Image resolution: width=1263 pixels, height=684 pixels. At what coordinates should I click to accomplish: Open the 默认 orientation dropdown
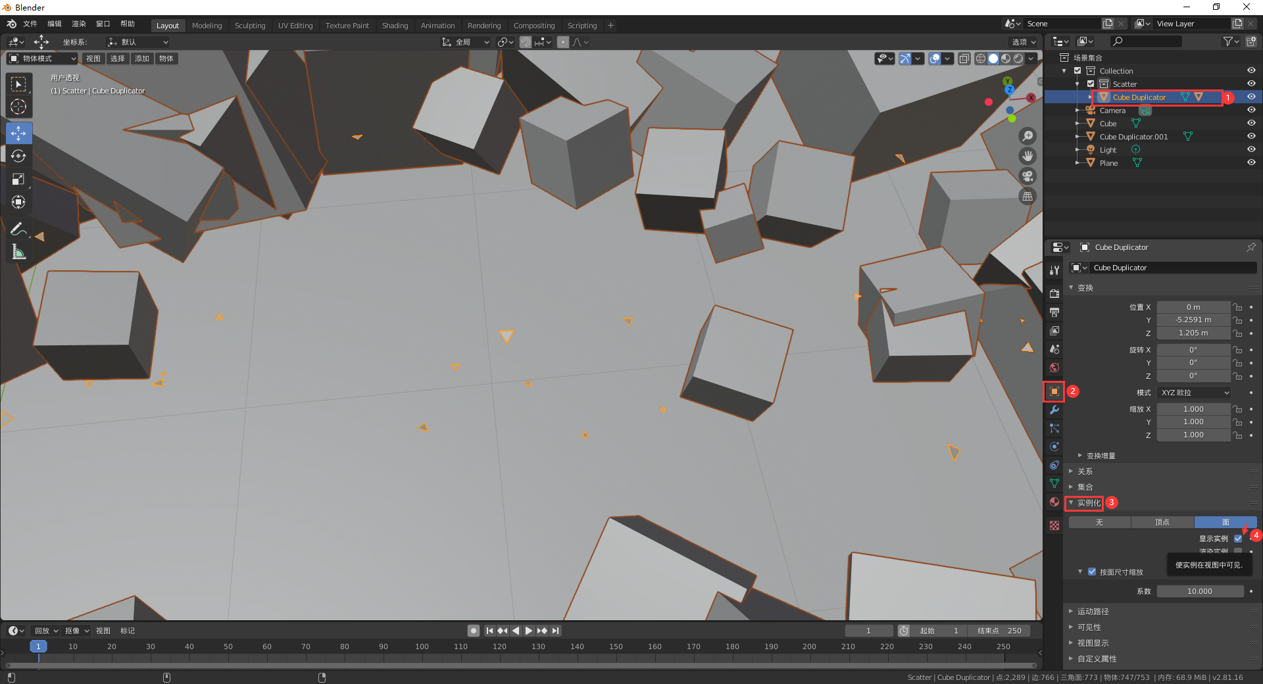click(x=137, y=42)
